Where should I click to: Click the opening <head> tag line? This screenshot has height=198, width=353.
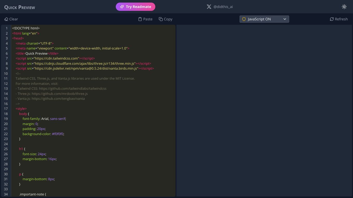18,38
